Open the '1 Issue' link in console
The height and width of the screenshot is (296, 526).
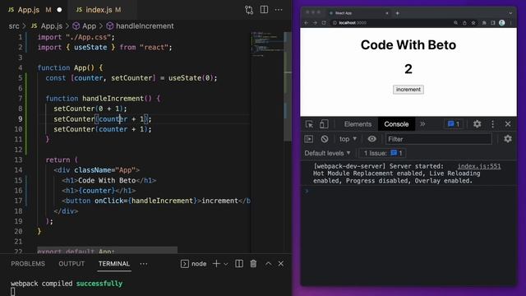coord(382,154)
